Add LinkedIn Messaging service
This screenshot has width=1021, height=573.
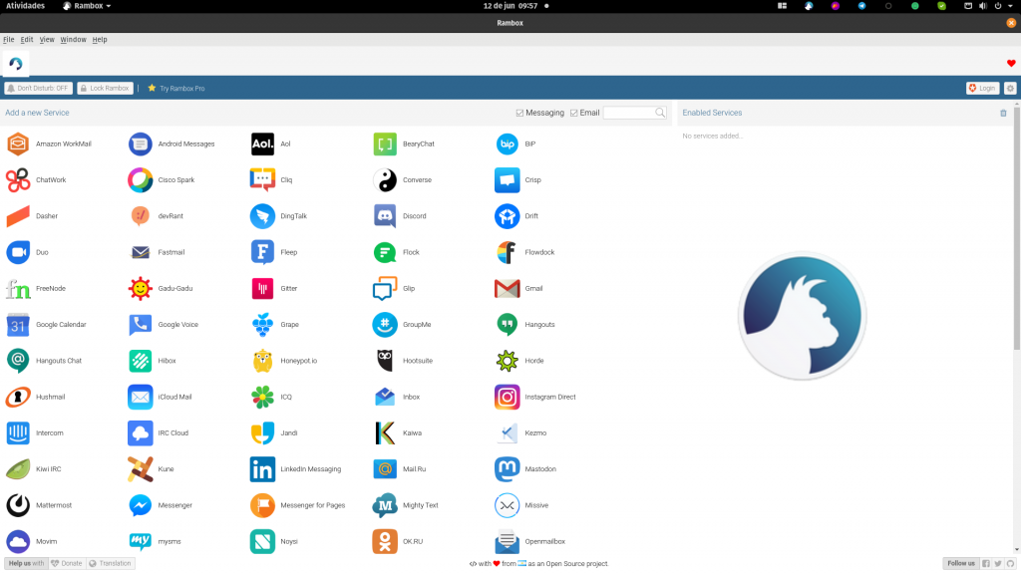coord(295,468)
